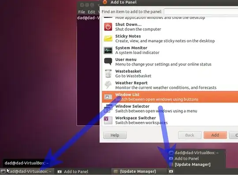Open the terminal File menu
The height and width of the screenshot is (175, 238).
(82, 12)
